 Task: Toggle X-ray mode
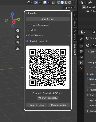[x=53, y=2]
